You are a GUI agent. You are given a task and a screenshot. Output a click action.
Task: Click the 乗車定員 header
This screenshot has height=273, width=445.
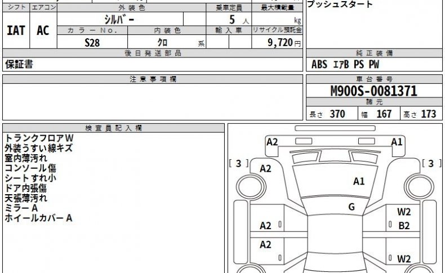click(229, 8)
